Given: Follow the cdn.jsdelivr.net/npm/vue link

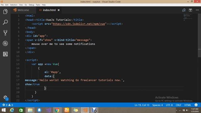Looking at the screenshot, I should coord(79,24).
